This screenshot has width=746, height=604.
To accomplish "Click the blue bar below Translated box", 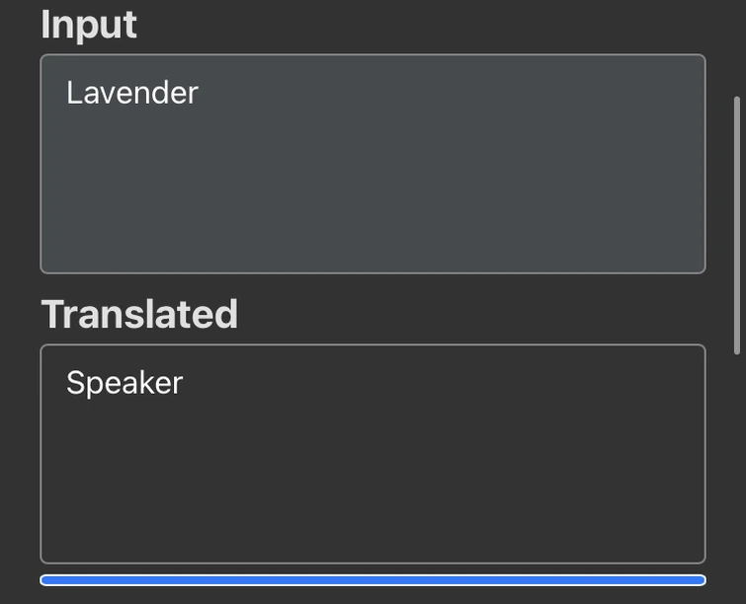I will click(x=373, y=580).
